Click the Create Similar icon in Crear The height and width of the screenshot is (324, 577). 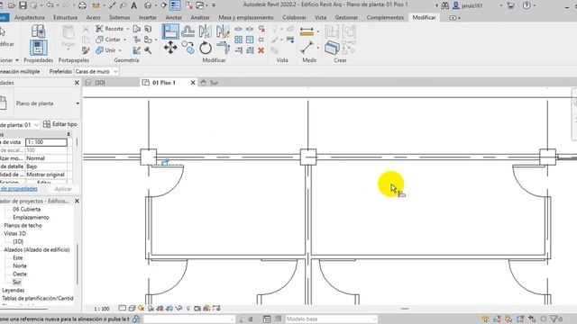point(332,48)
